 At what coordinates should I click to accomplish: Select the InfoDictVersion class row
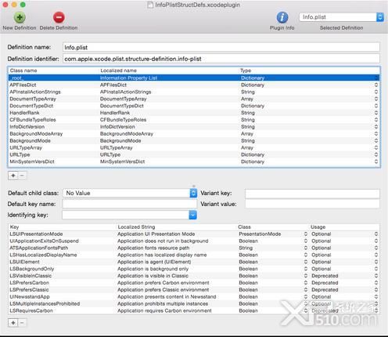194,127
